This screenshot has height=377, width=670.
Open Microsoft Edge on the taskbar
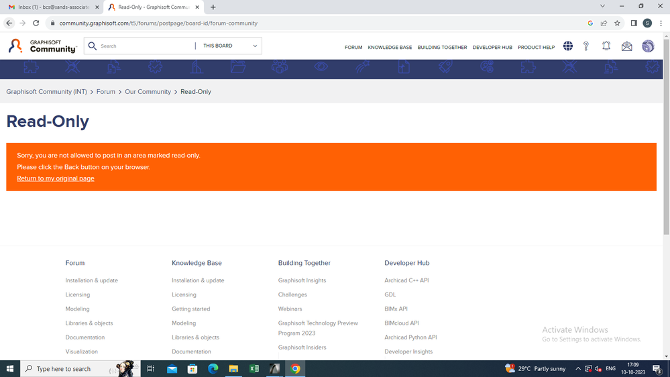(213, 368)
